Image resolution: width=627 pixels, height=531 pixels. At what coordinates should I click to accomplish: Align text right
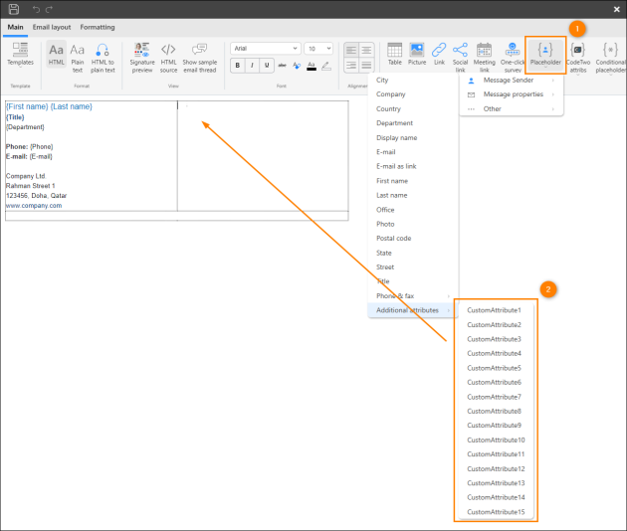click(351, 65)
